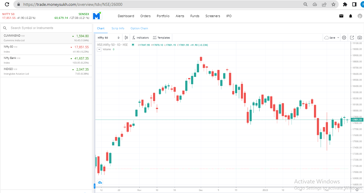Click the NSE:Nifty 50 · 1D · NSE legend title
The height and width of the screenshot is (193, 364).
pyautogui.click(x=113, y=45)
